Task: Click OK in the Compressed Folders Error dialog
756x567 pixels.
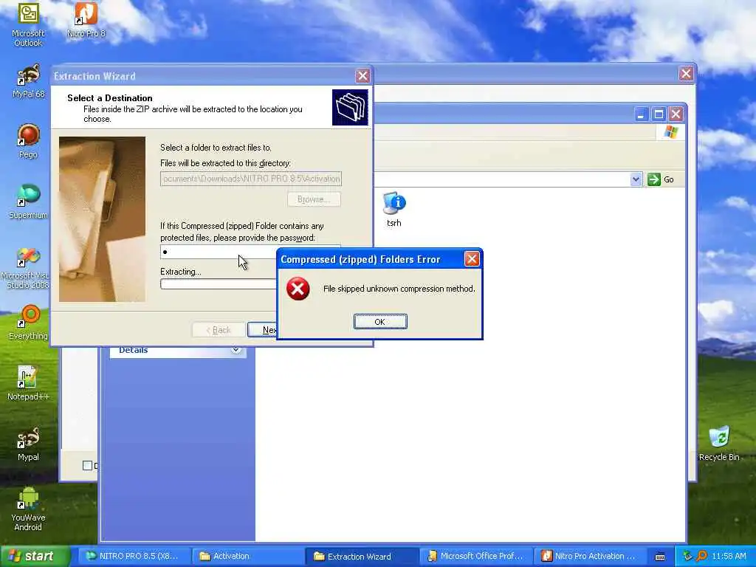Action: 380,322
